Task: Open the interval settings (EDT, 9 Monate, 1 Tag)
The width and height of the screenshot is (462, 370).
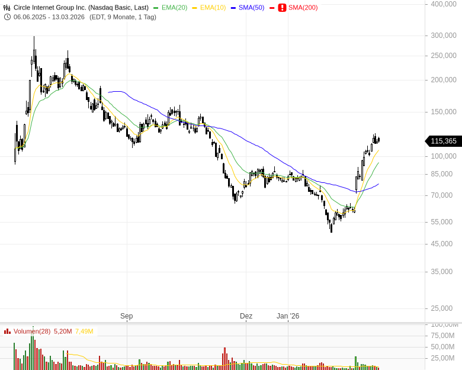Action: pos(123,17)
